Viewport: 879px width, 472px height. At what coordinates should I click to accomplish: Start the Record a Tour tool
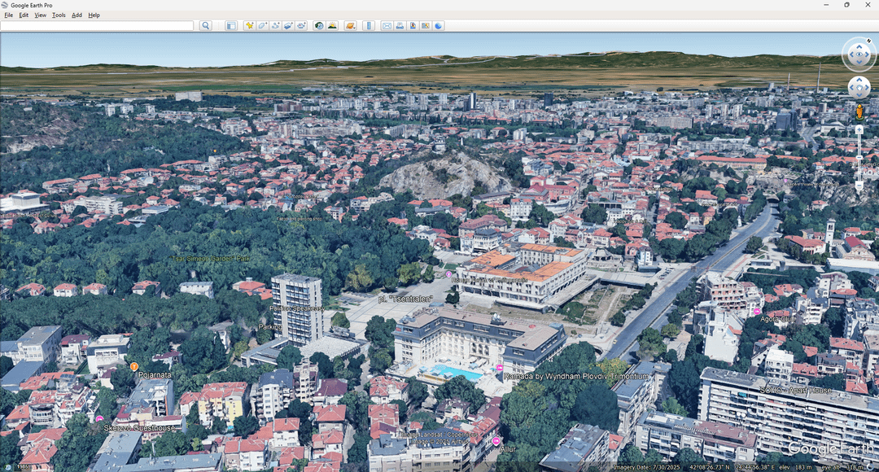(301, 26)
